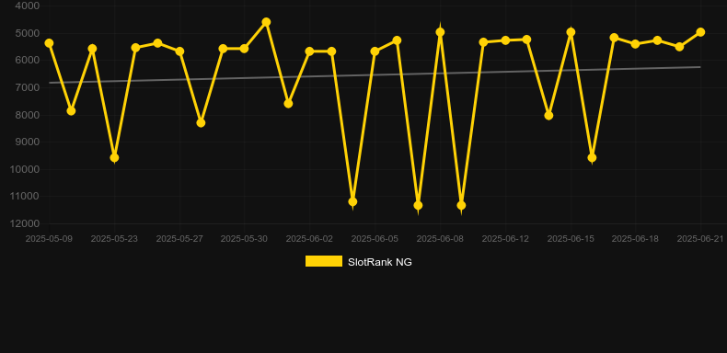Click the 2025-06-21 x-axis label
This screenshot has width=727, height=353.
pos(700,239)
